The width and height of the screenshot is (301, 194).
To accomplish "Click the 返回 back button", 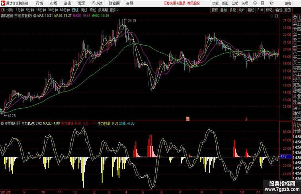I will pyautogui.click(x=287, y=10).
